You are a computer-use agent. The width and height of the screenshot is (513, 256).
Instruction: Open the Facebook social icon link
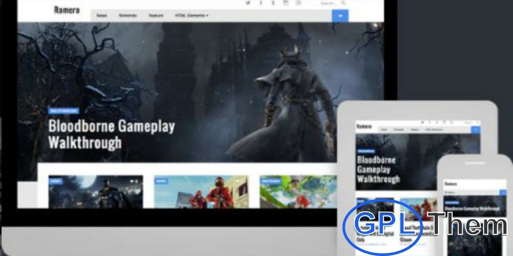tap(261, 3)
